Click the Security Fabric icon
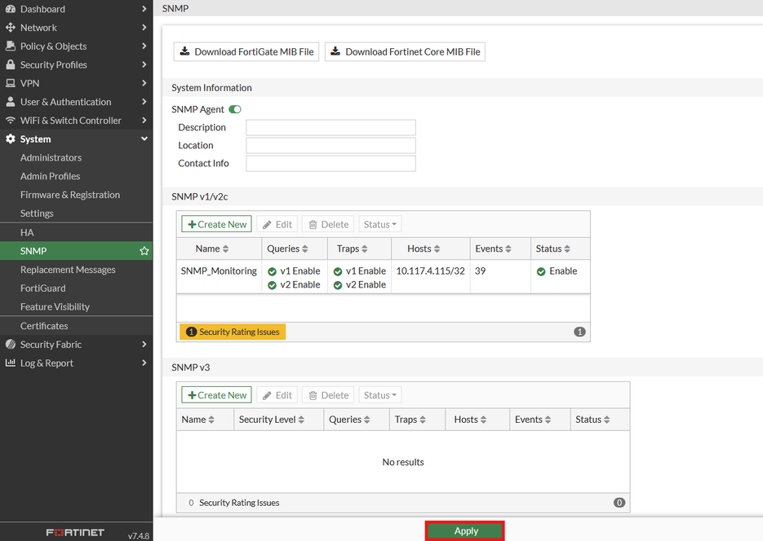 click(11, 345)
